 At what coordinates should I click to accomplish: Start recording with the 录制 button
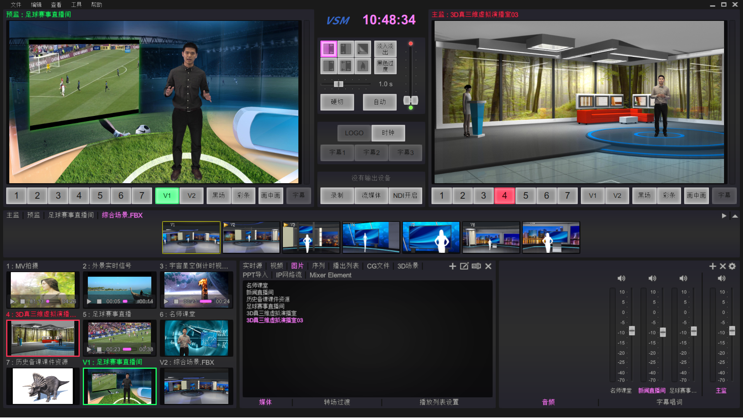coord(337,196)
